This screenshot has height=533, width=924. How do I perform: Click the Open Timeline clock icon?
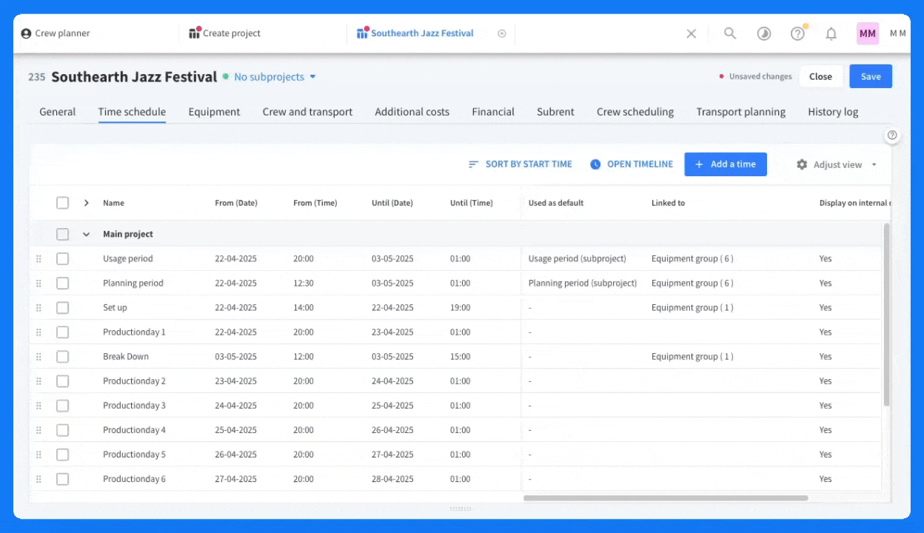point(595,164)
